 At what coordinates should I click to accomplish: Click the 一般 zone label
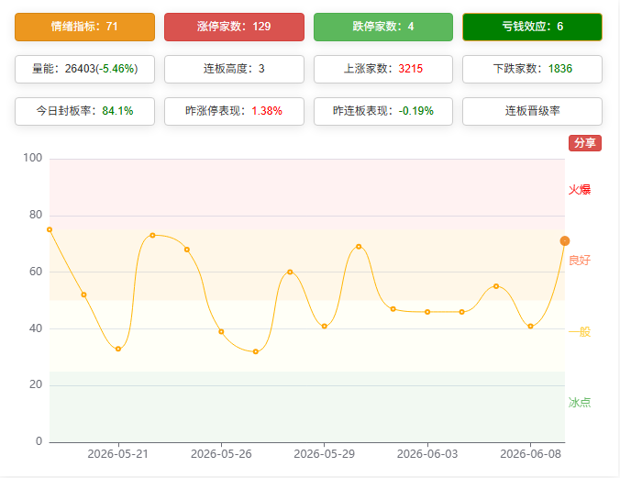coord(580,331)
